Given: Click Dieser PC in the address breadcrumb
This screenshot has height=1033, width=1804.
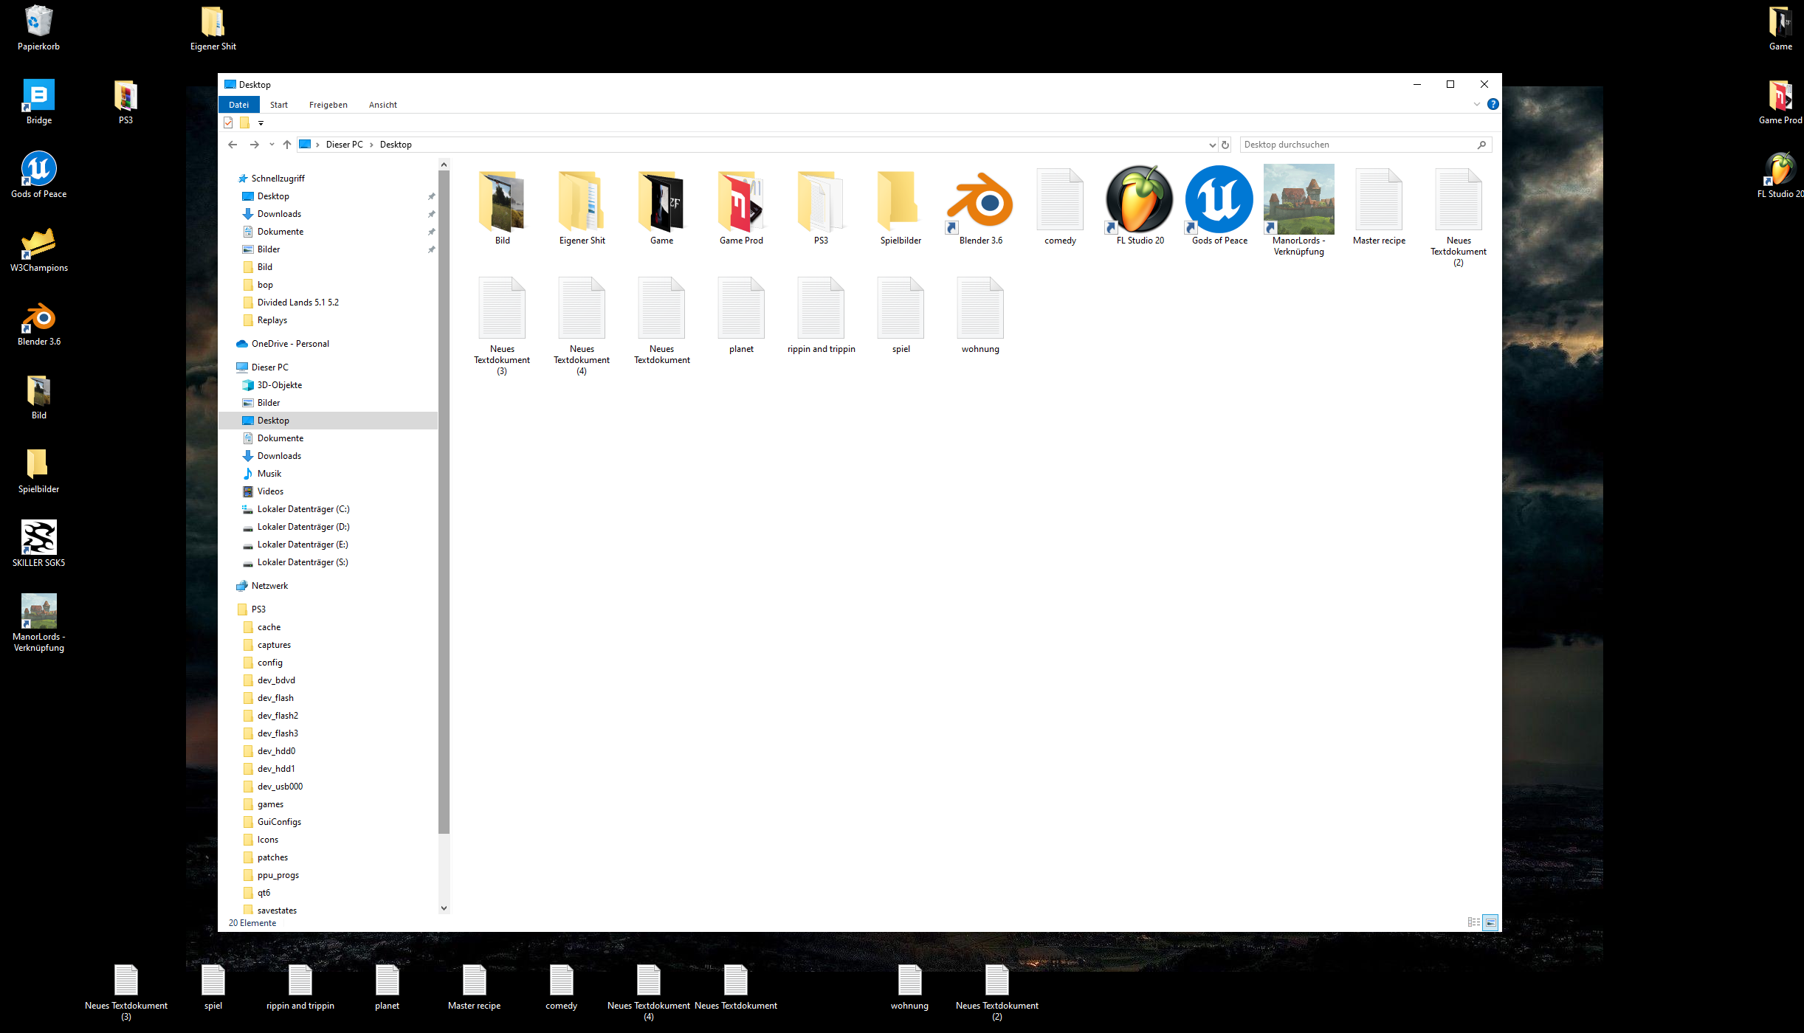Looking at the screenshot, I should pyautogui.click(x=344, y=145).
